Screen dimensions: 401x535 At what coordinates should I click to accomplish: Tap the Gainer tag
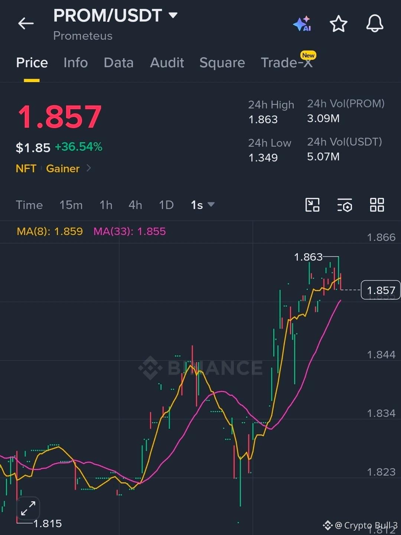pyautogui.click(x=63, y=169)
